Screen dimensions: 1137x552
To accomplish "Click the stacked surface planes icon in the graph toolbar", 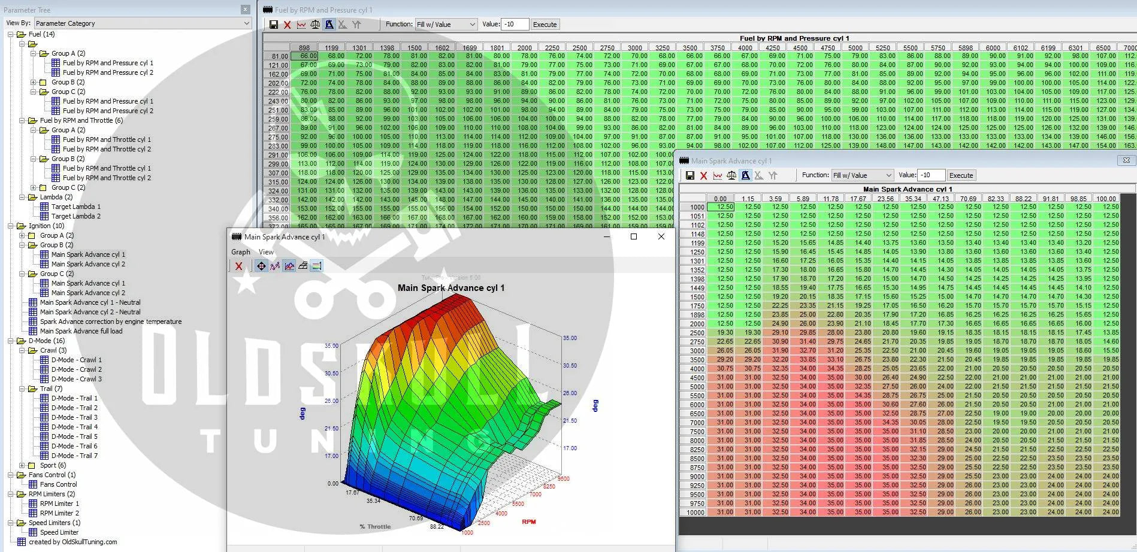I will (x=303, y=266).
